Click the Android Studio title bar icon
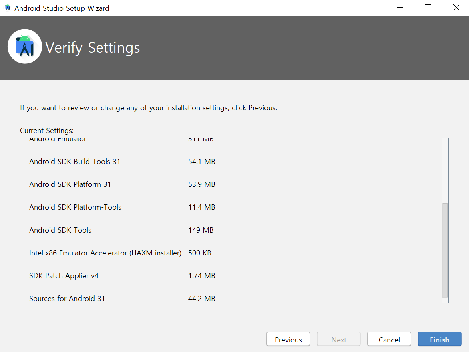Viewport: 469px width, 352px height. pos(8,8)
